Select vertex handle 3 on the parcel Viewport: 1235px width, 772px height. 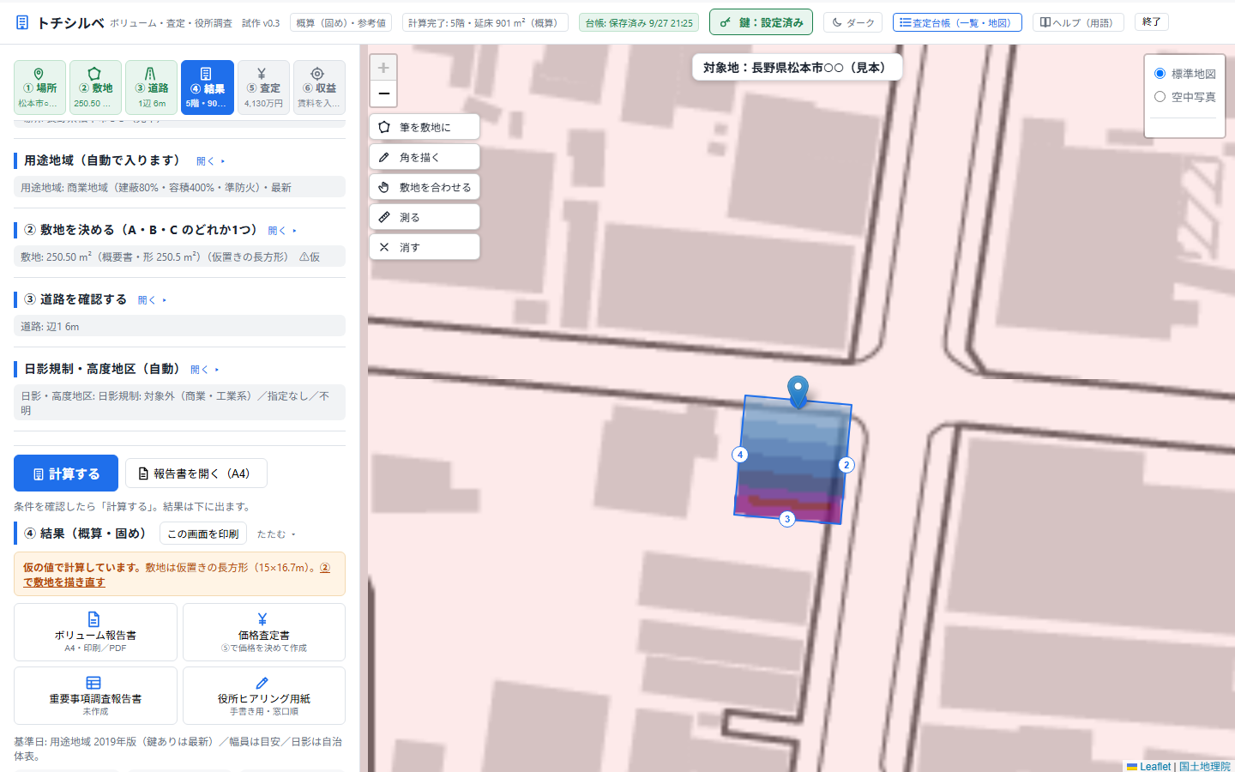coord(787,519)
